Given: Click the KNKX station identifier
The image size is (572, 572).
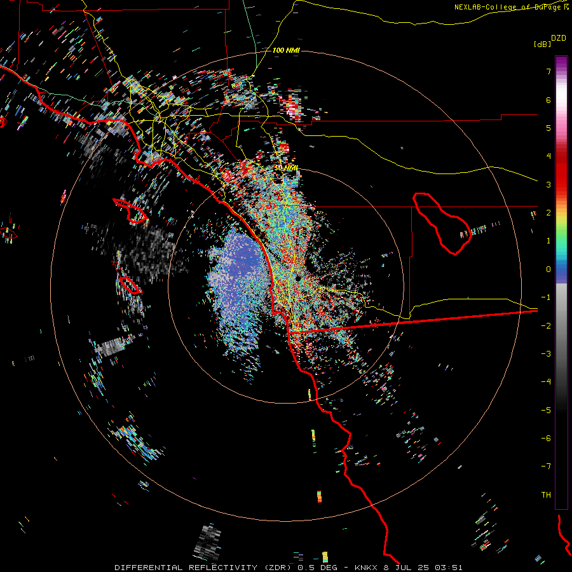Looking at the screenshot, I should coord(367,568).
